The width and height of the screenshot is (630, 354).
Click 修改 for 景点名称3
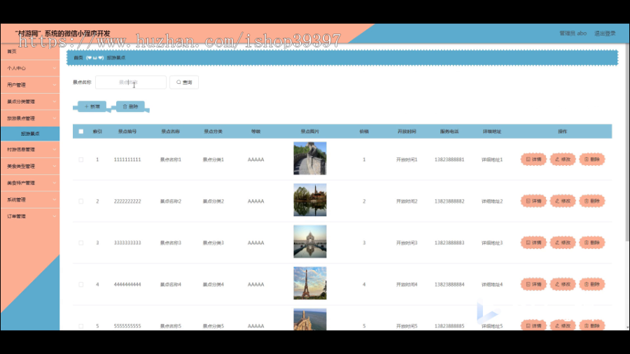[563, 243]
